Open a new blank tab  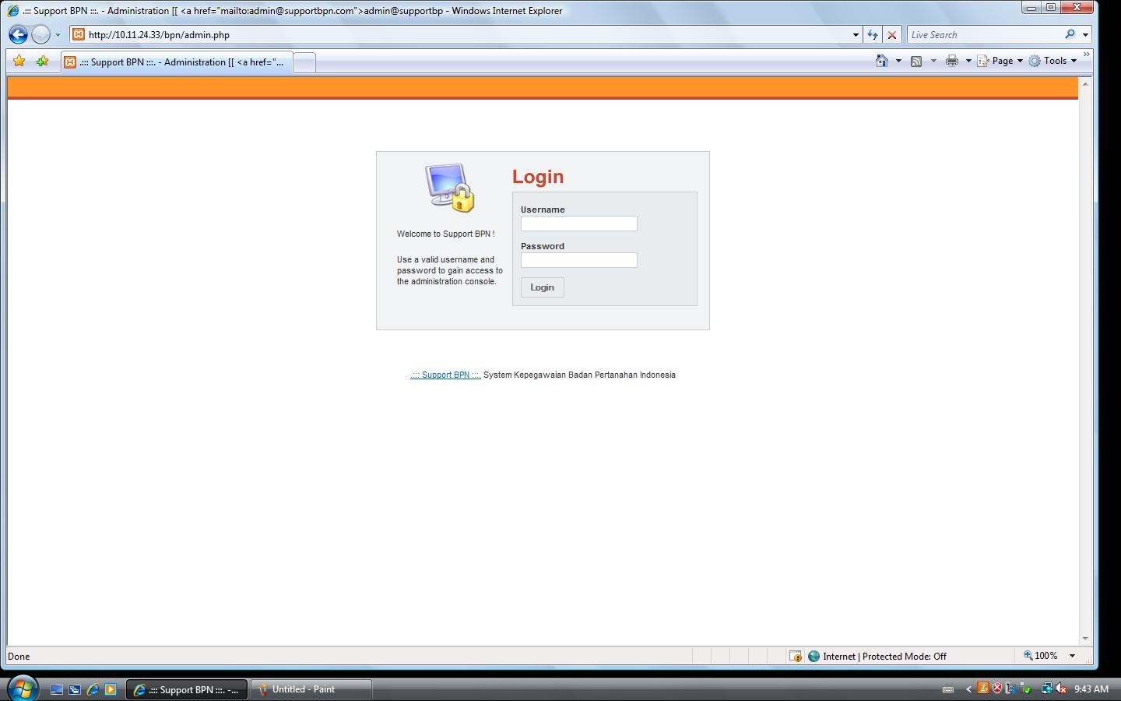click(x=304, y=62)
